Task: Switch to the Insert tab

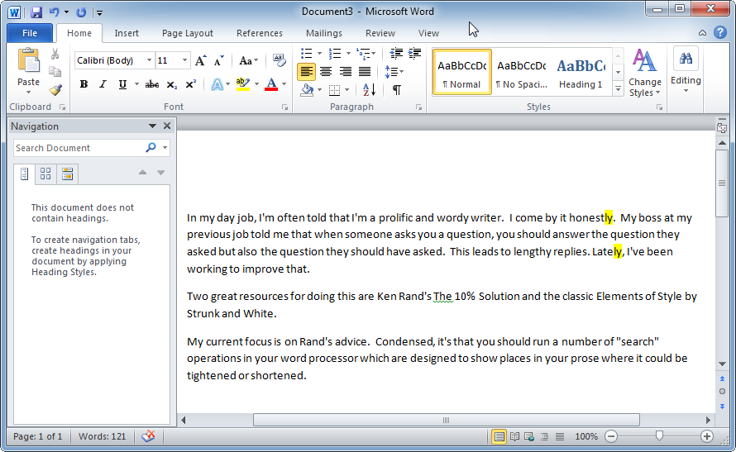Action: [127, 33]
